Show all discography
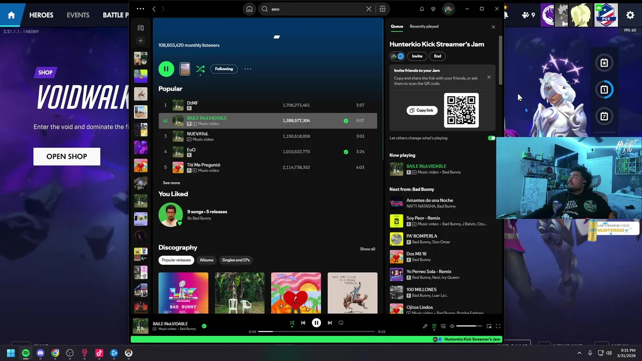 (367, 249)
